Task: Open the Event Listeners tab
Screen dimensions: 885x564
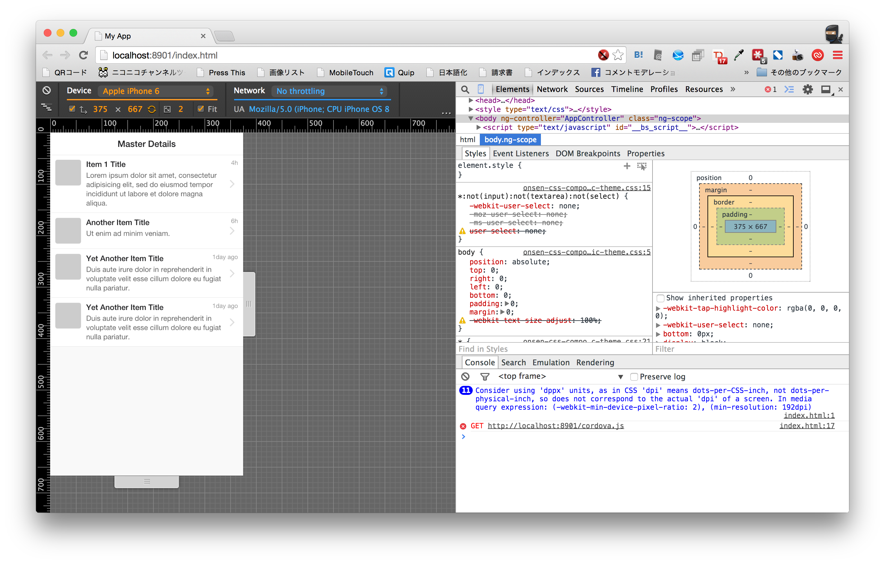Action: 520,154
